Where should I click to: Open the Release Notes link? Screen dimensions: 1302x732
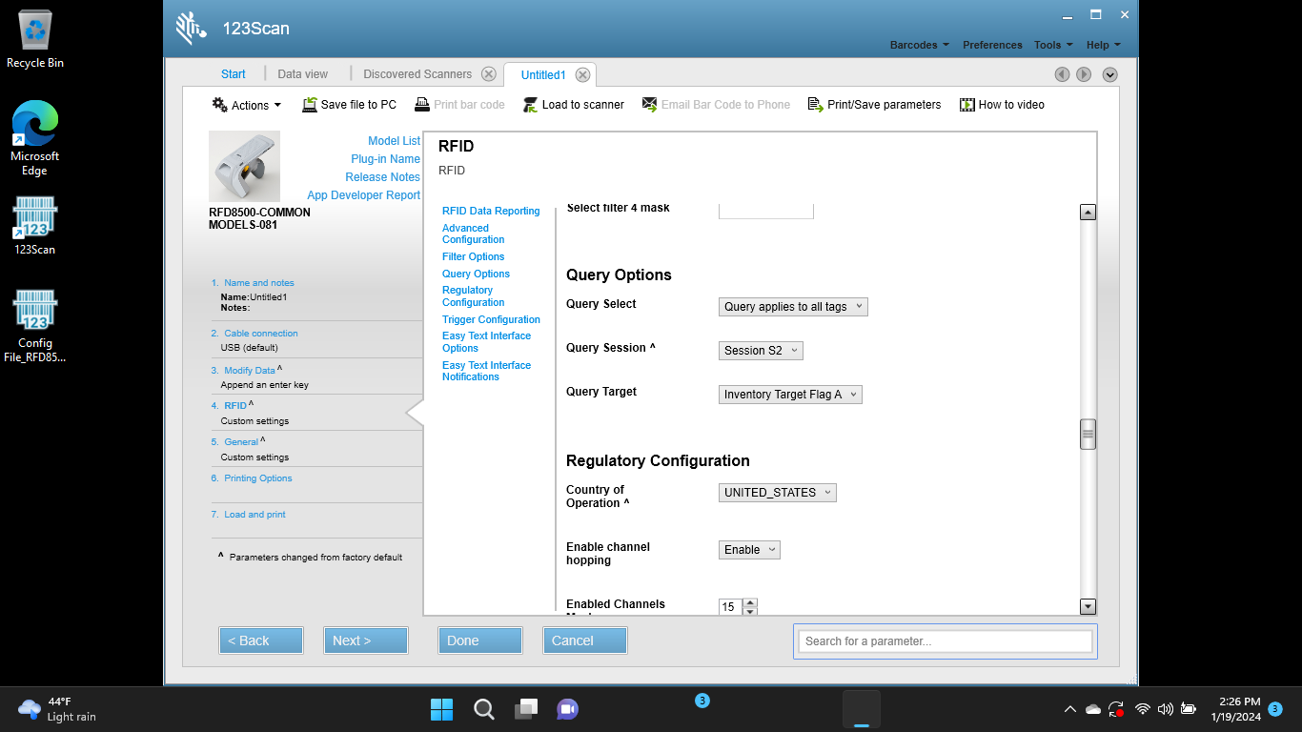click(382, 177)
